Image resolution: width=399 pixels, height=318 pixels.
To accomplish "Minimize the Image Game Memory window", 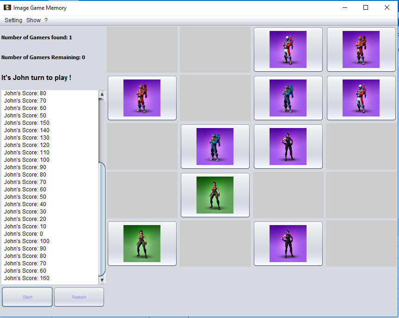I will click(x=345, y=8).
